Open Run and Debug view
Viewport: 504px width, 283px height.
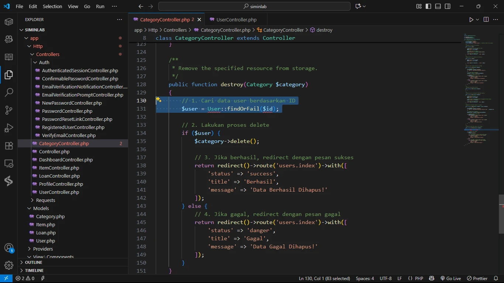tap(9, 128)
